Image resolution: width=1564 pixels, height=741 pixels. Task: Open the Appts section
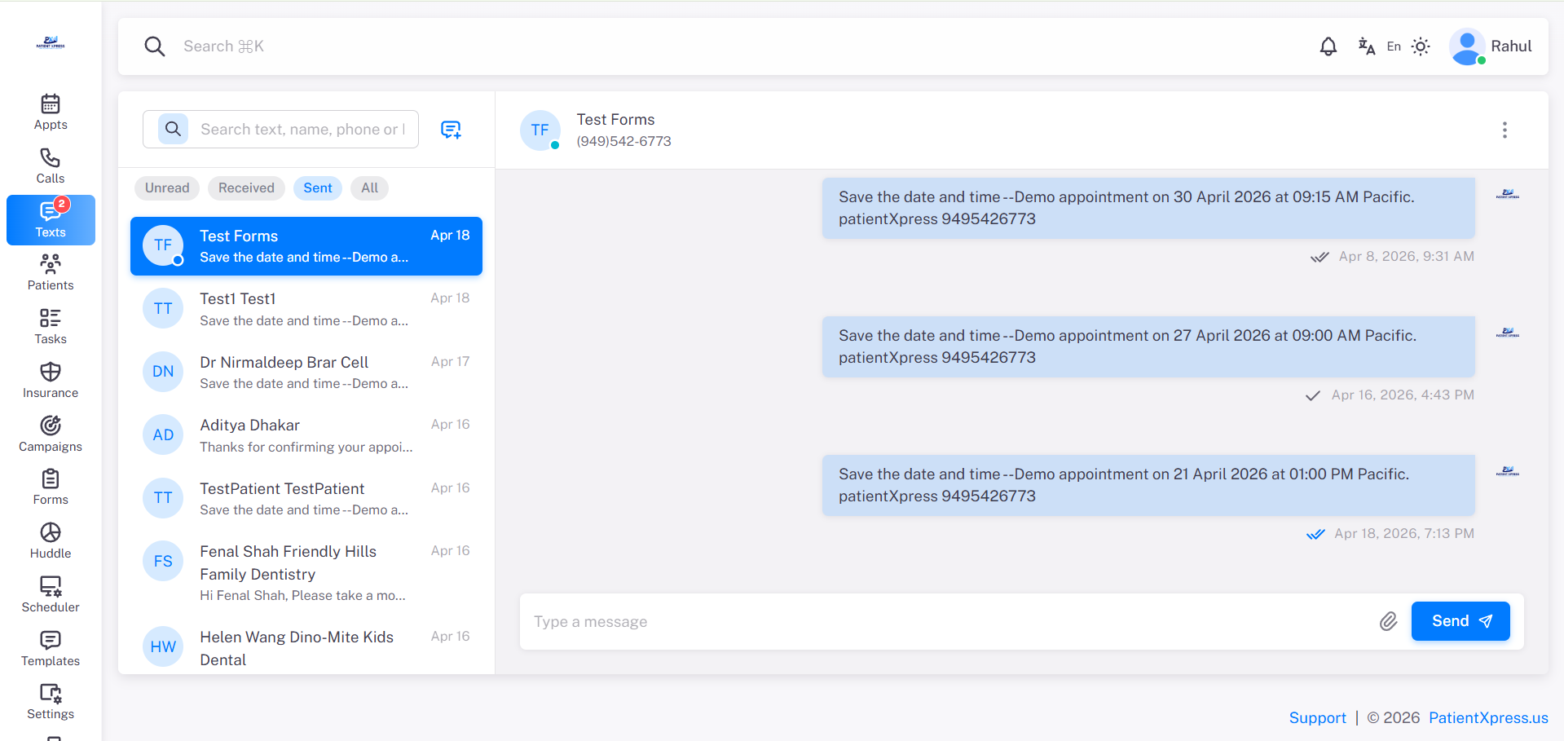coord(50,112)
